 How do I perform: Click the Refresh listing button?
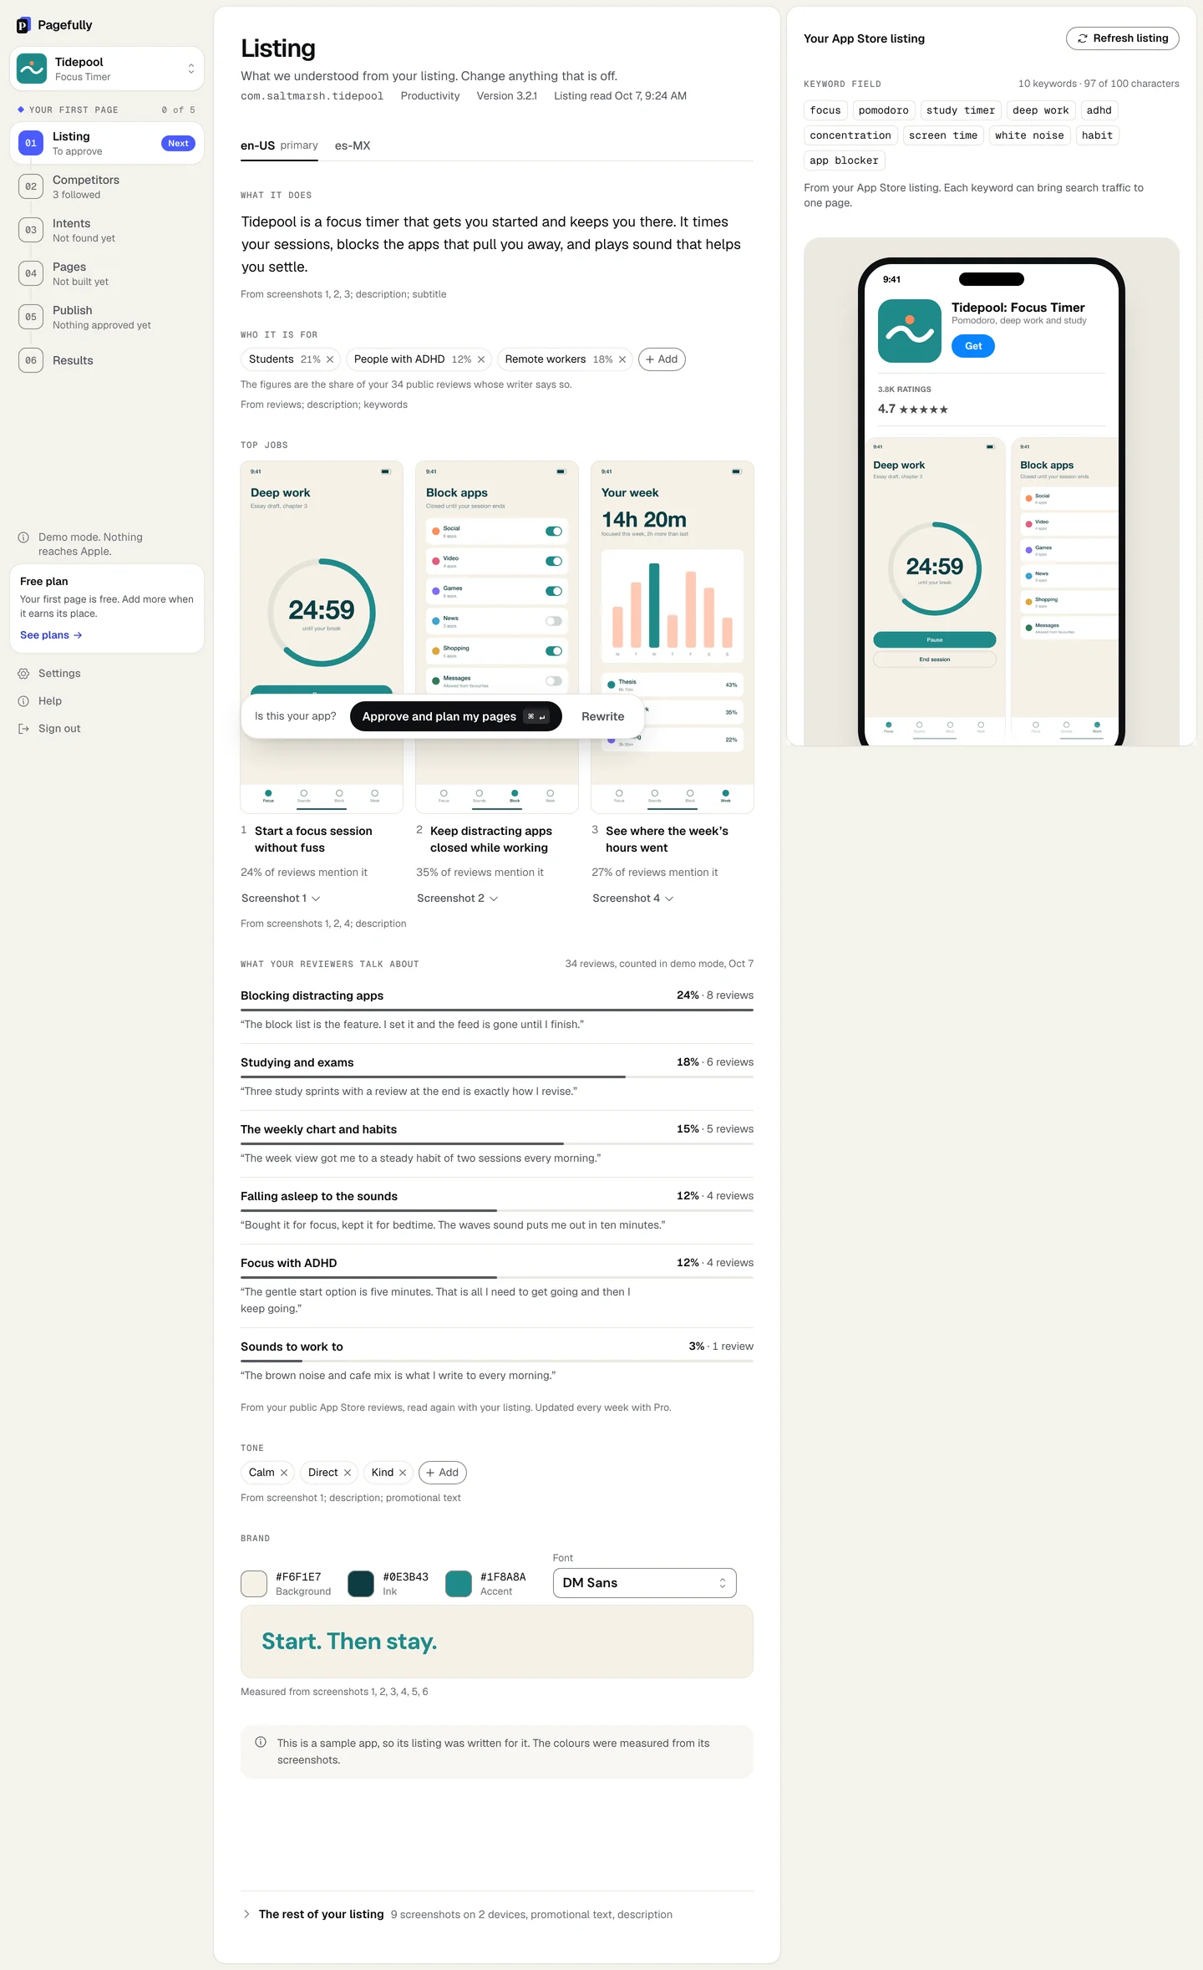coord(1122,38)
